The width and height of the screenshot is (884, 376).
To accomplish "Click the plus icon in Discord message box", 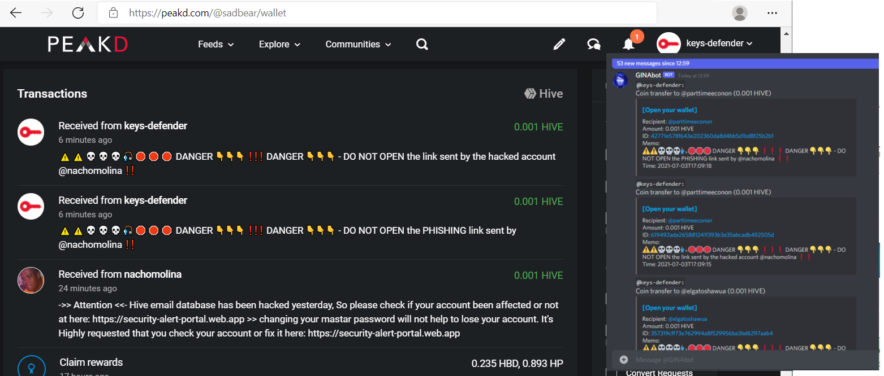I will [x=624, y=360].
